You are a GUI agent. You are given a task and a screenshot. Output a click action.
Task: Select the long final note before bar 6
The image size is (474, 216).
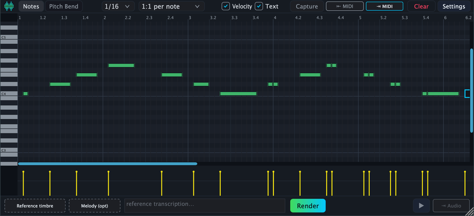pos(443,94)
